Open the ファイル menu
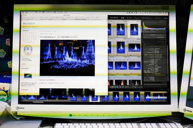193x128 pixels. click(x=32, y=12)
